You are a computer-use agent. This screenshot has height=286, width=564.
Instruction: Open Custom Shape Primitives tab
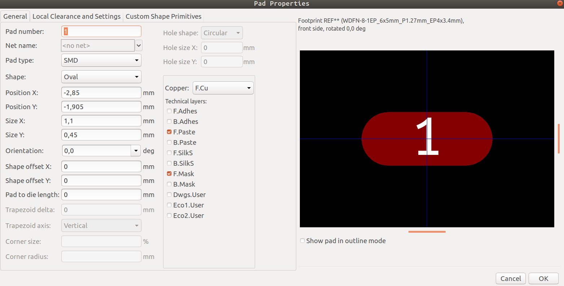pos(163,17)
